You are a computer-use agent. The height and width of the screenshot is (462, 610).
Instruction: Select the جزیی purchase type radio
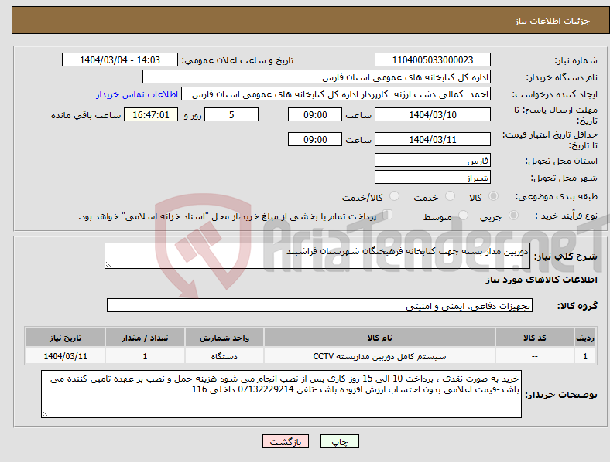(x=513, y=215)
